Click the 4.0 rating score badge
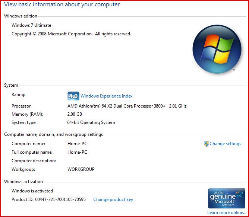 [73, 96]
